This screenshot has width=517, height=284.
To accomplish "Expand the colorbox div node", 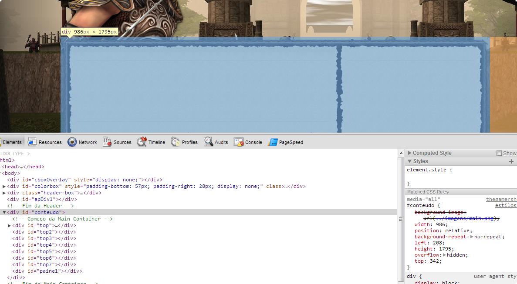I will [4, 186].
